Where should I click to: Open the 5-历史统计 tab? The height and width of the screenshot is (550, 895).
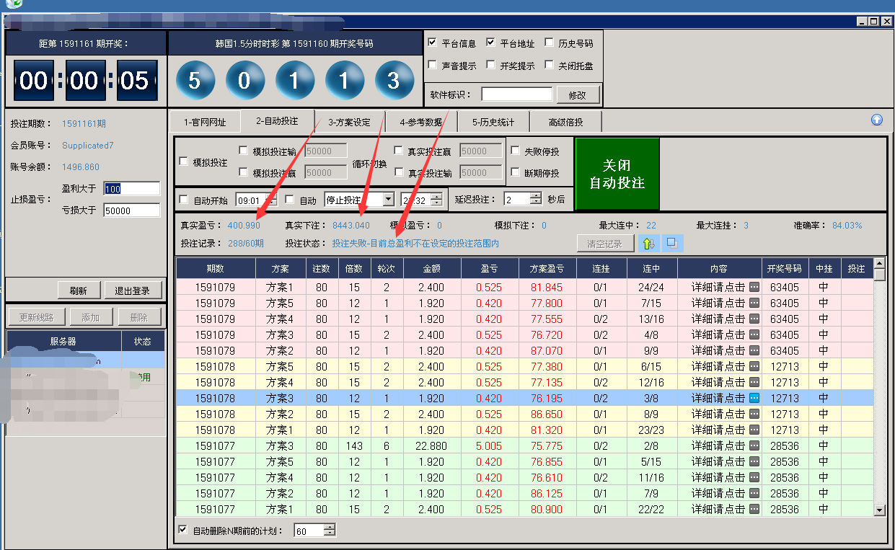click(x=493, y=122)
